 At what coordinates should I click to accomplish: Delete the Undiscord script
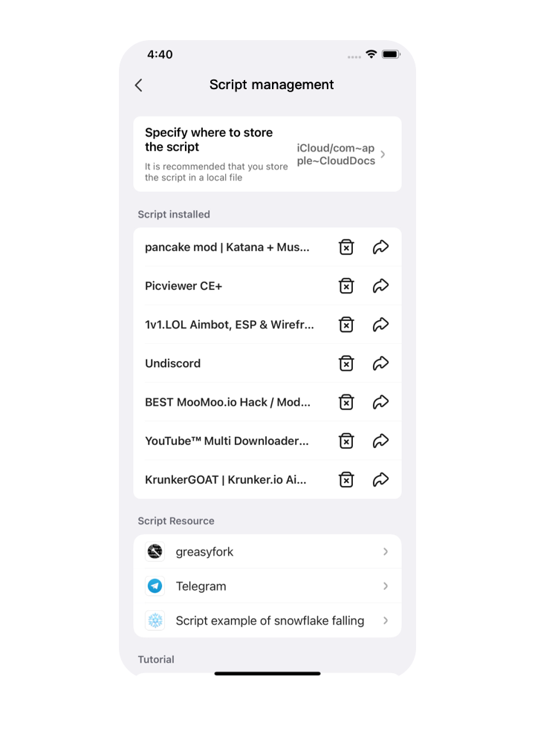coord(346,363)
